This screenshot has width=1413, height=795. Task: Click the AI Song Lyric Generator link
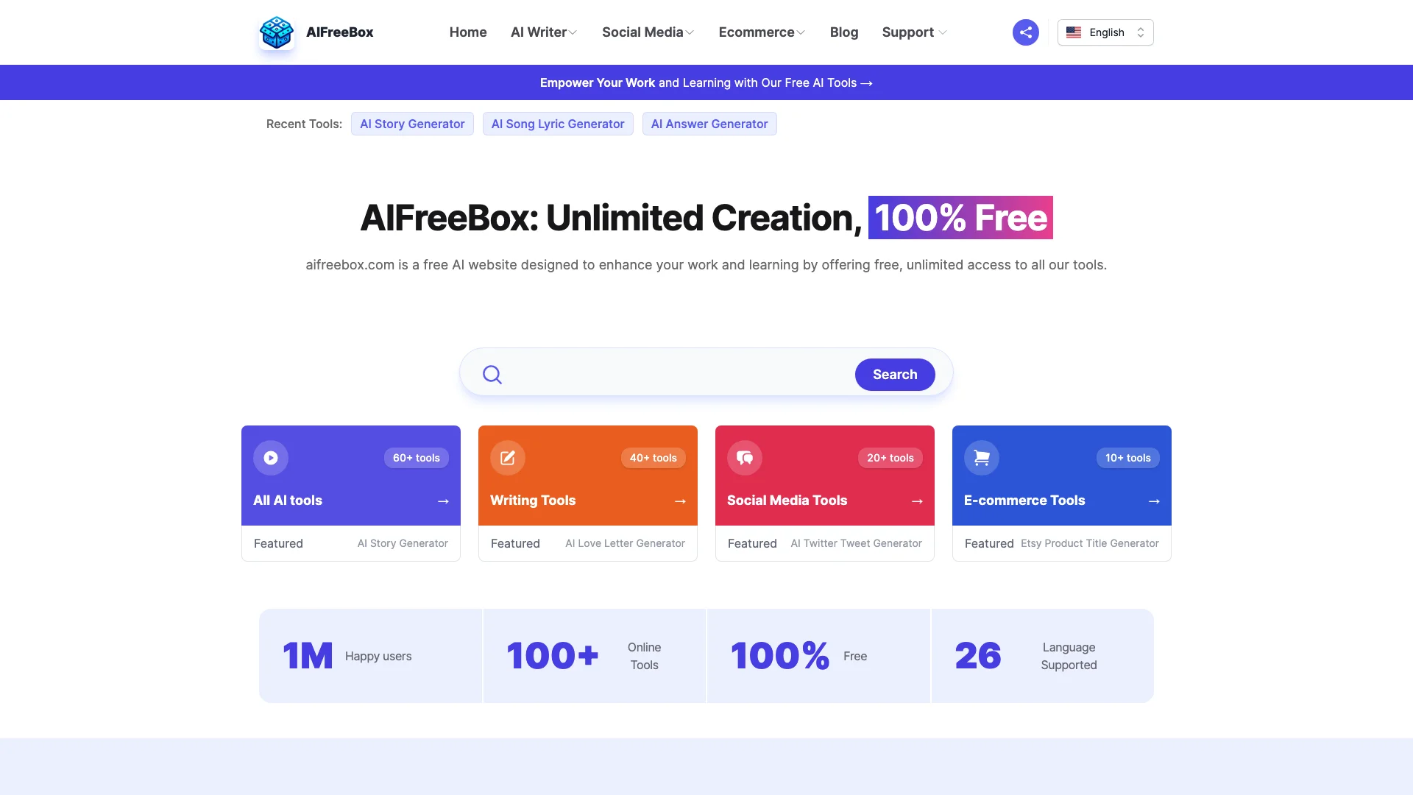[557, 123]
